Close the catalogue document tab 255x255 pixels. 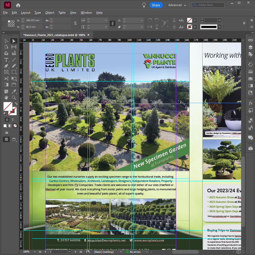(x=88, y=35)
